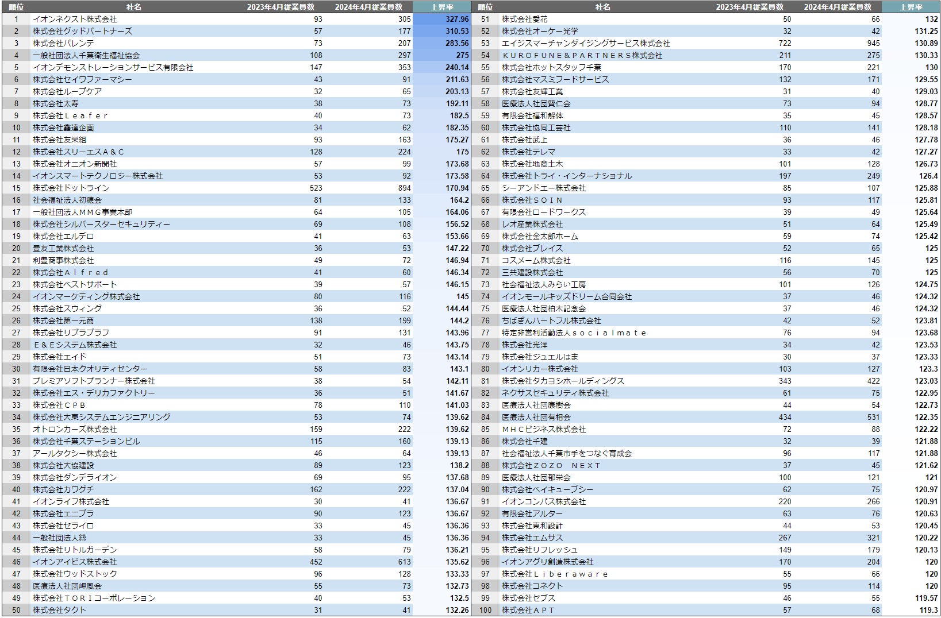Click on 株式会社Ｌｅａｆｅｒ
Screen dimensions: 941x618
point(70,115)
